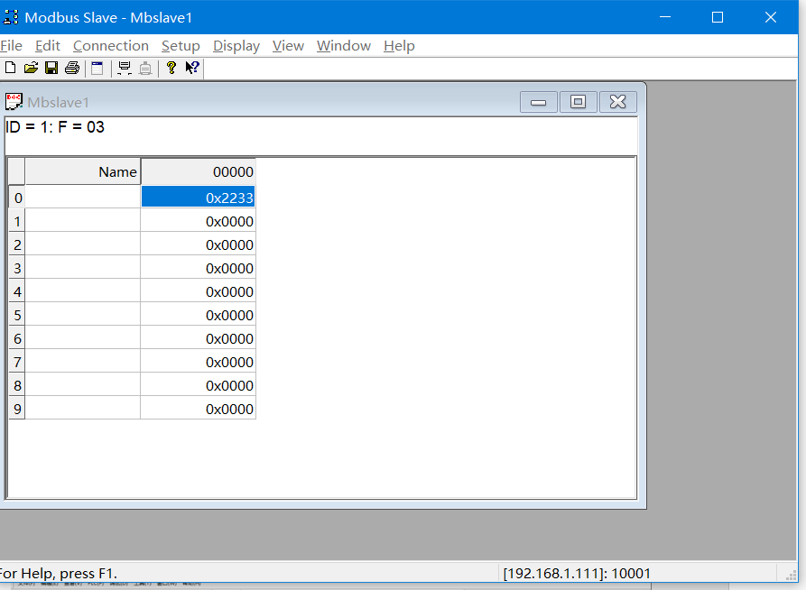Open the View menu
Image resolution: width=806 pixels, height=590 pixels.
pyautogui.click(x=288, y=46)
